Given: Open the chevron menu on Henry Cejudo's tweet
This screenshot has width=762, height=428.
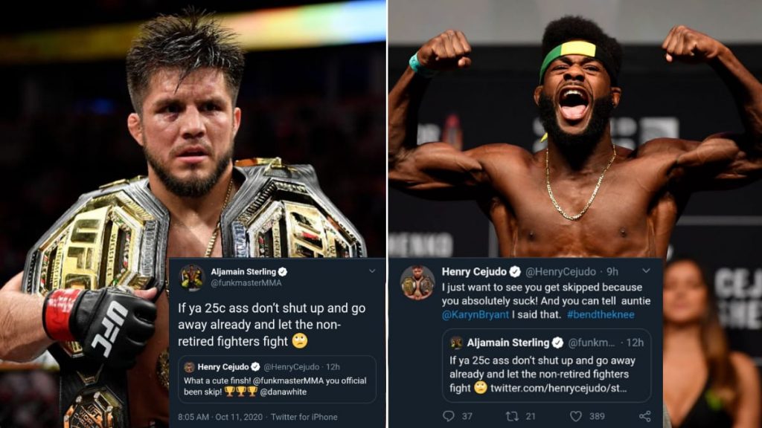Looking at the screenshot, I should pos(646,270).
